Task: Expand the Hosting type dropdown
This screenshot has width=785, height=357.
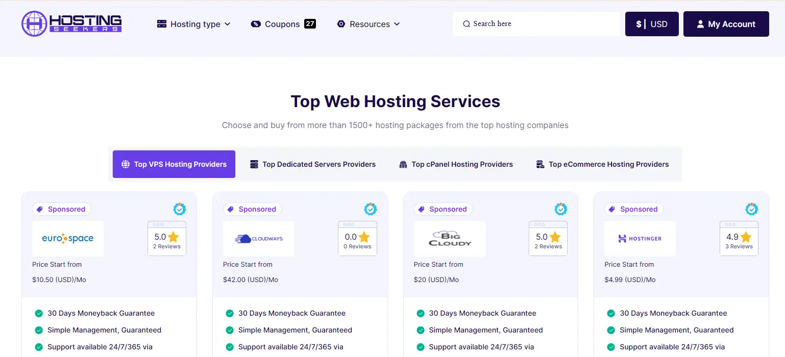Action: pyautogui.click(x=194, y=24)
